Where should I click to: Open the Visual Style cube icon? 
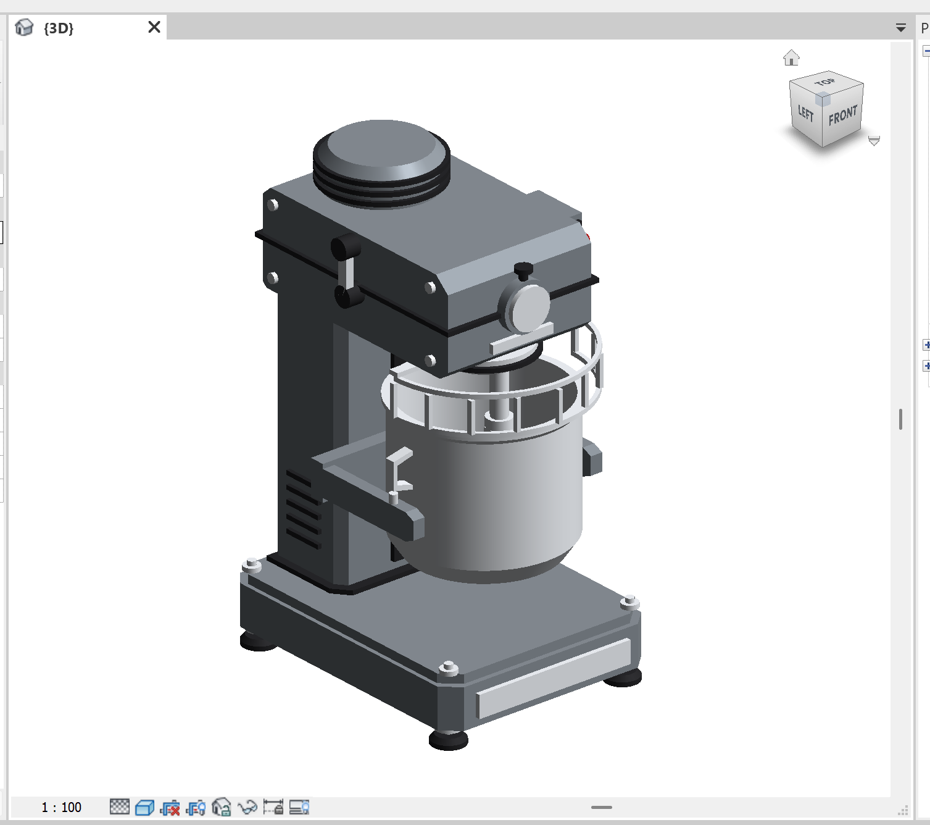(x=144, y=807)
